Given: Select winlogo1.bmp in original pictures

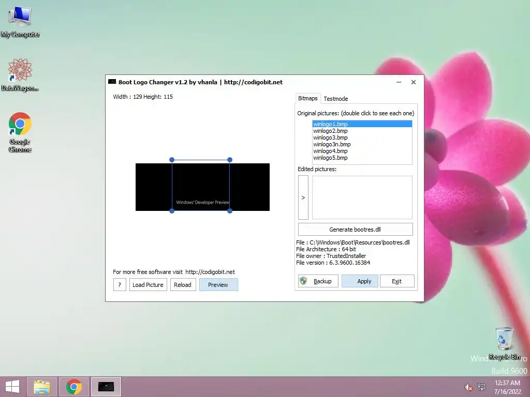Looking at the screenshot, I should (362, 124).
